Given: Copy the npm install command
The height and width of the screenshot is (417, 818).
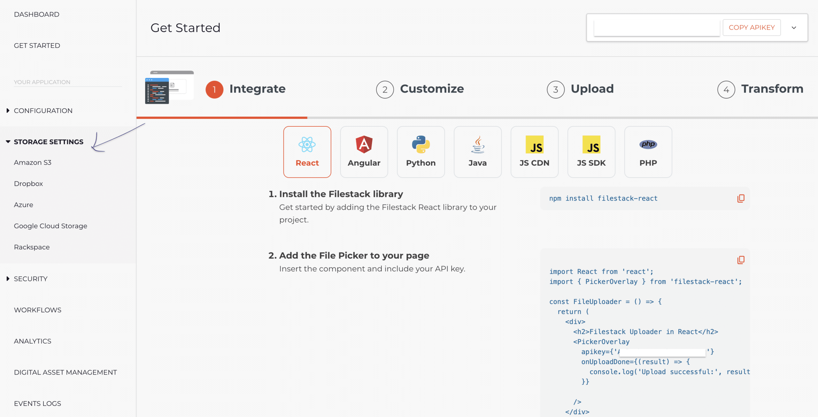Looking at the screenshot, I should click(x=741, y=198).
